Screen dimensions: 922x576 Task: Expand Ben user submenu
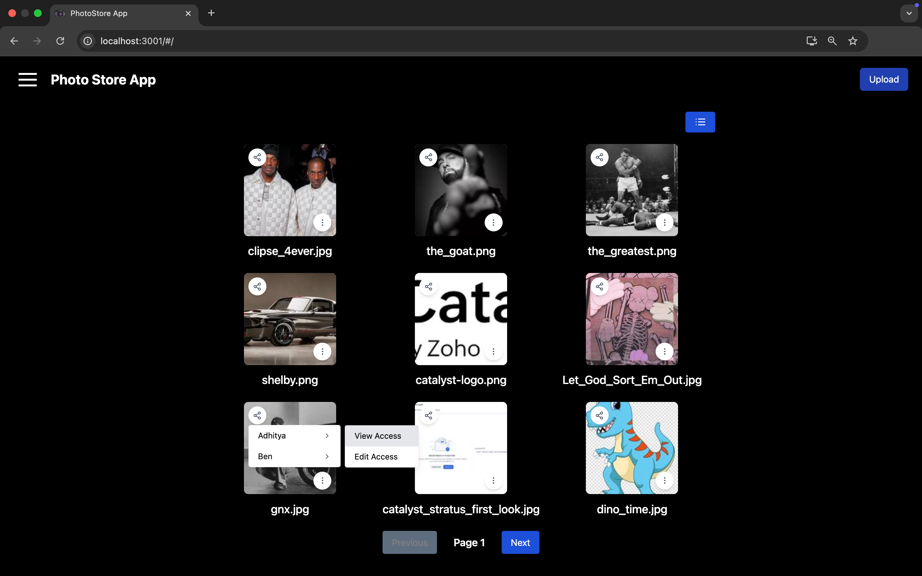(294, 456)
